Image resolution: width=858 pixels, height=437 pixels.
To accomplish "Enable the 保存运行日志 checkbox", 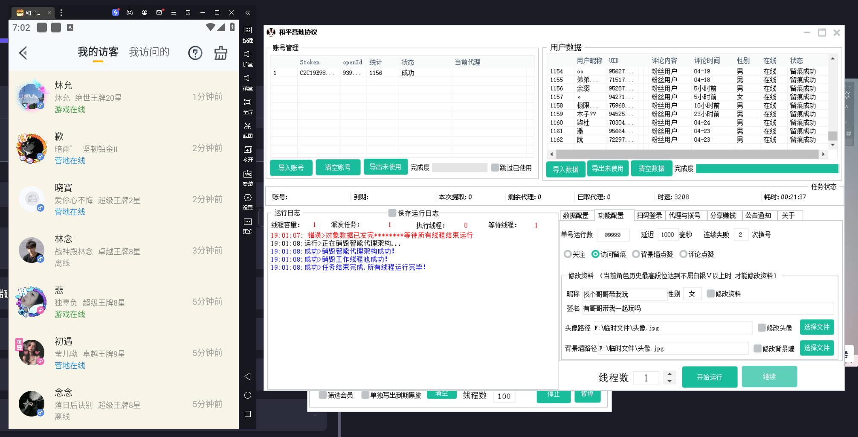I will pos(392,213).
